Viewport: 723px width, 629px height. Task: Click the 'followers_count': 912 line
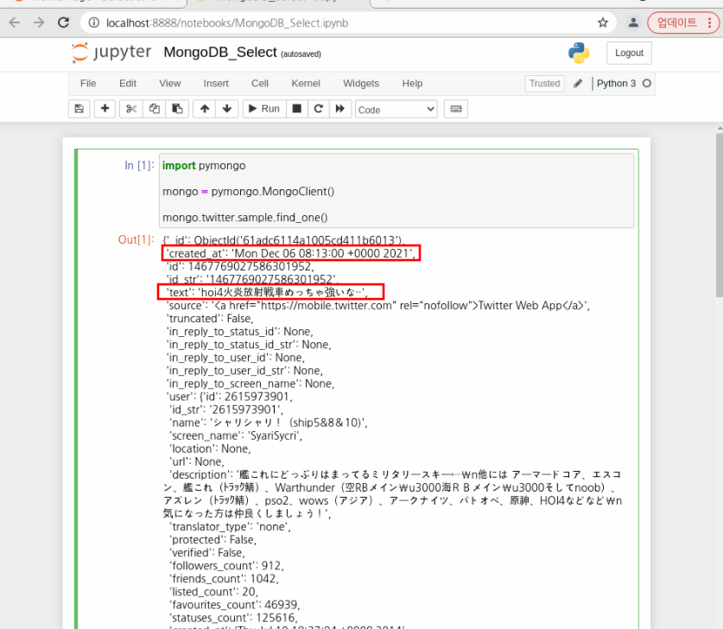click(x=226, y=566)
